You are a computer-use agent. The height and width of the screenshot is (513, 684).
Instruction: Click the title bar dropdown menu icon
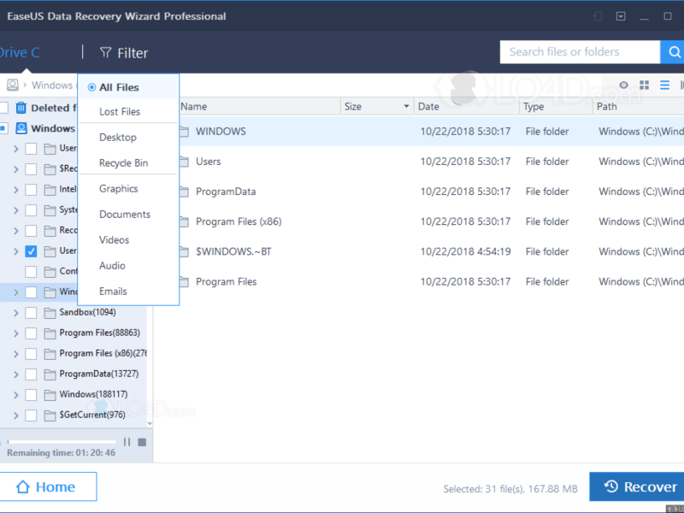(x=621, y=16)
